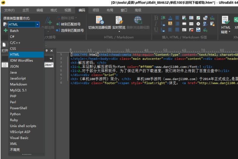
Task: Click the pin icon on the side panel
Action: point(47,50)
